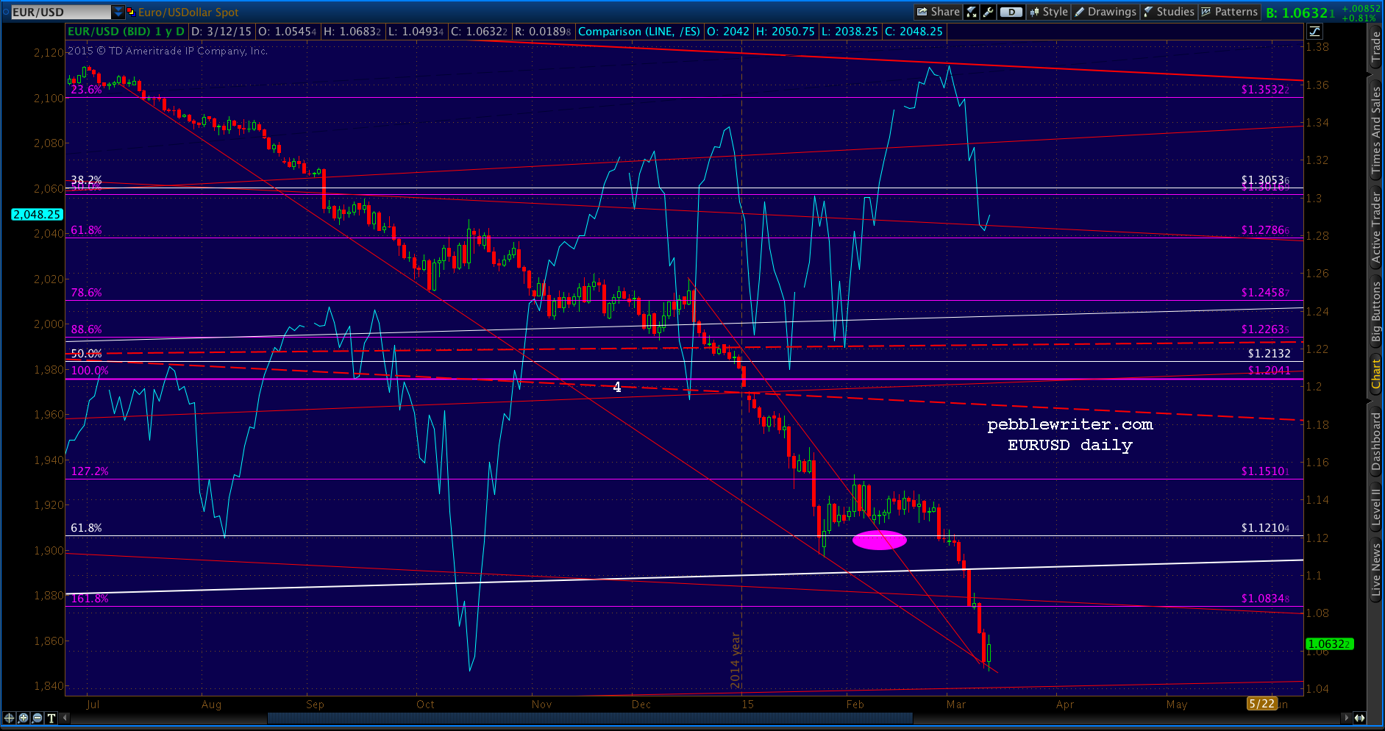This screenshot has height=731, width=1385.
Task: Click the magenta oval drawing on chart
Action: pyautogui.click(x=880, y=540)
